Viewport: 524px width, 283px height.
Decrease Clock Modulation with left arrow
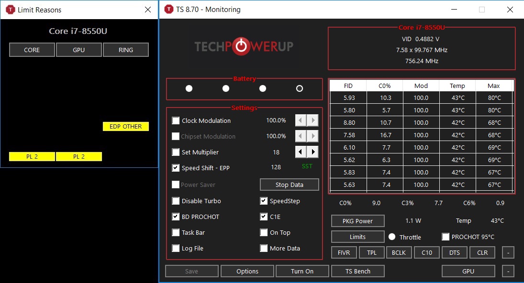(x=301, y=120)
